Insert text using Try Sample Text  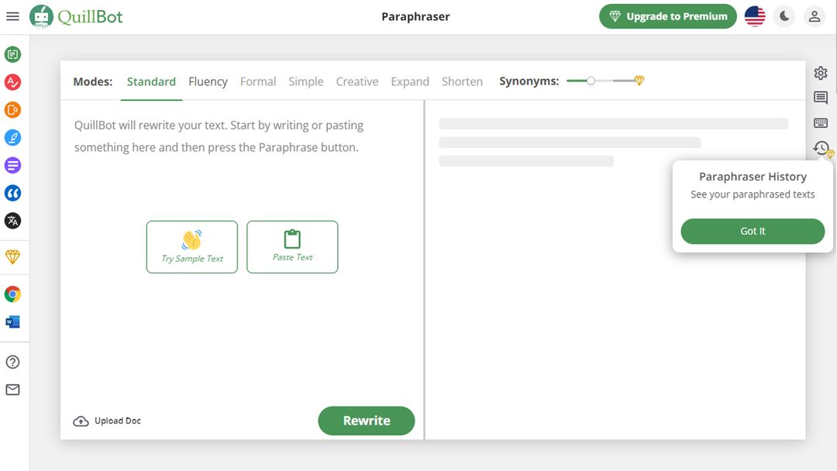(x=191, y=247)
